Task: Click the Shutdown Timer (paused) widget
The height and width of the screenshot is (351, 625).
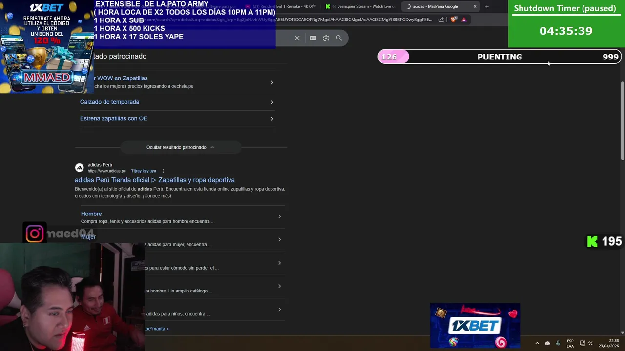Action: pyautogui.click(x=566, y=23)
